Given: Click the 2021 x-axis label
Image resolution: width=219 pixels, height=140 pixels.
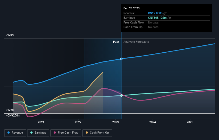Looking at the screenshot, I should (41, 122).
